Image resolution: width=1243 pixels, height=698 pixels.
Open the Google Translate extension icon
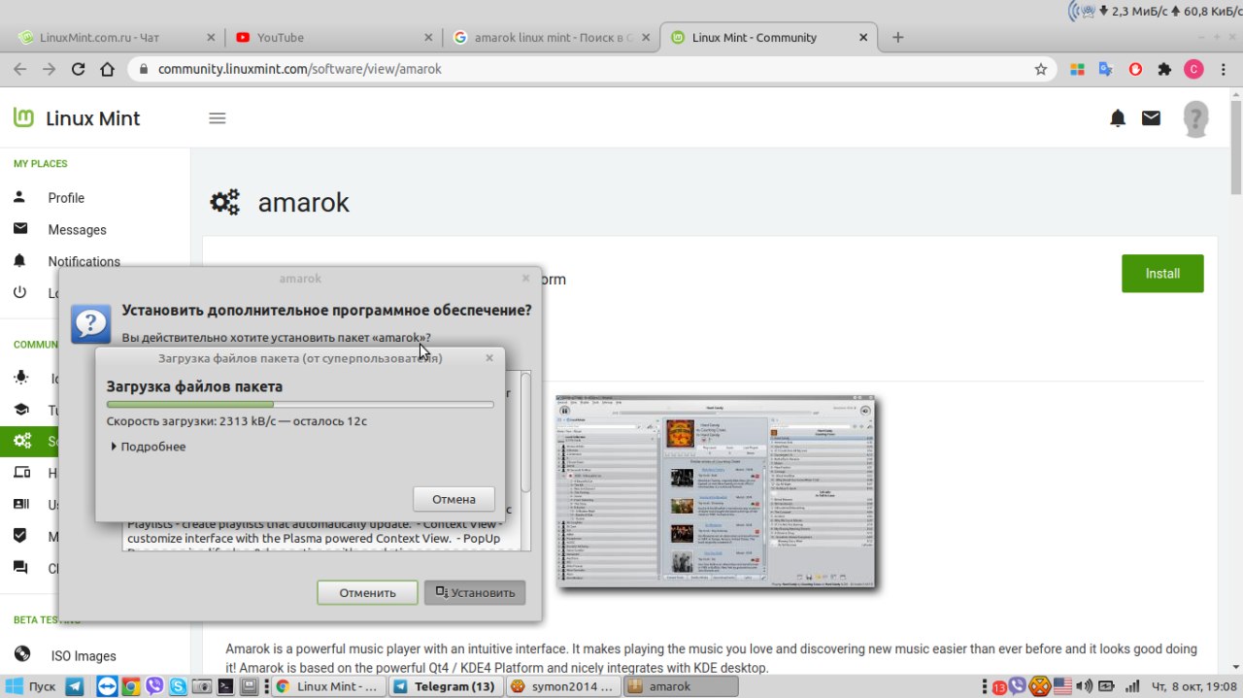pyautogui.click(x=1105, y=69)
